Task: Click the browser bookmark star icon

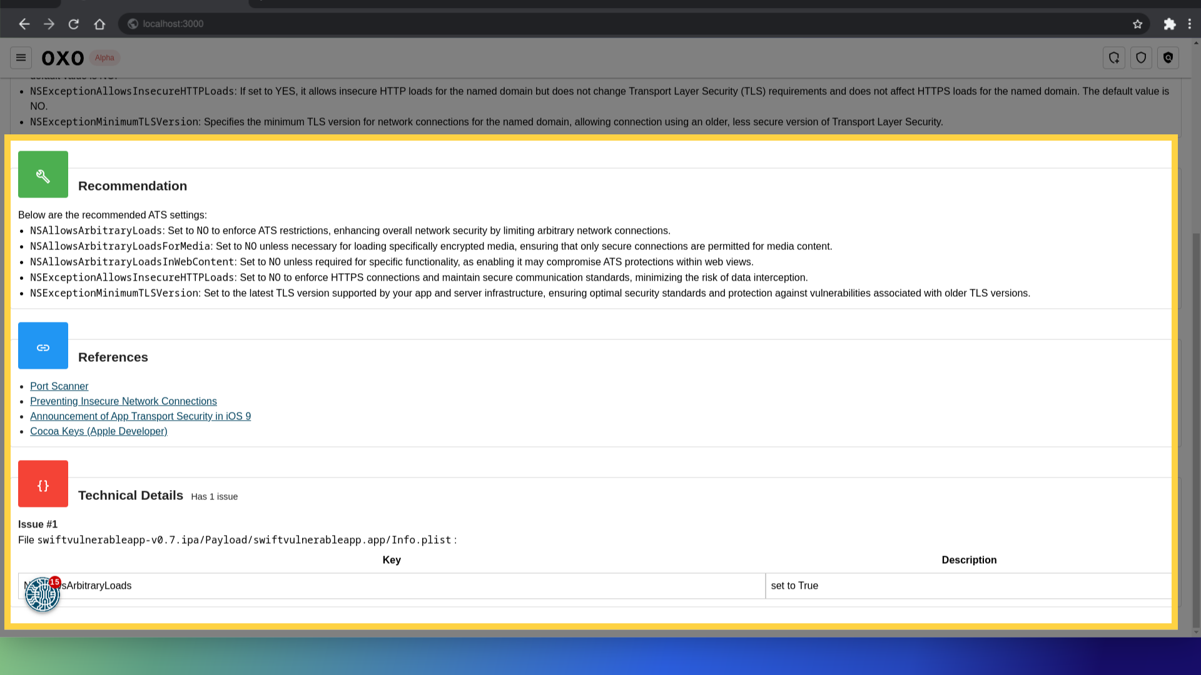Action: [1138, 24]
